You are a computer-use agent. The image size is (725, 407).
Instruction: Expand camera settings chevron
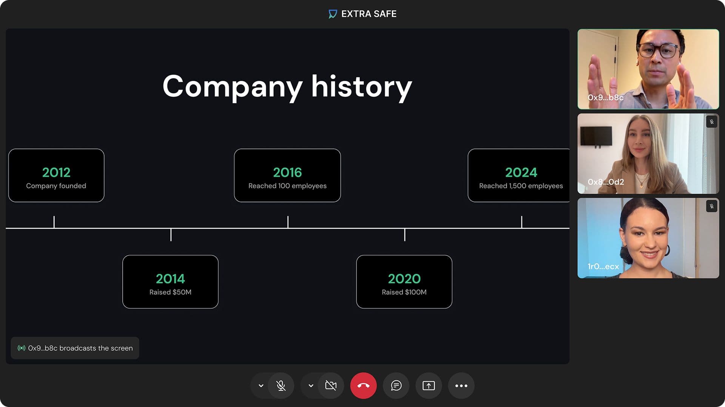tap(311, 386)
